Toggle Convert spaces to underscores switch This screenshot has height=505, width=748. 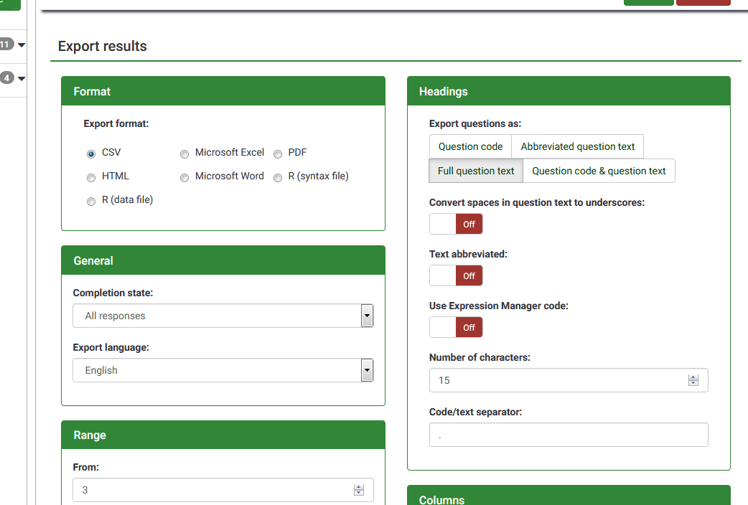point(456,224)
